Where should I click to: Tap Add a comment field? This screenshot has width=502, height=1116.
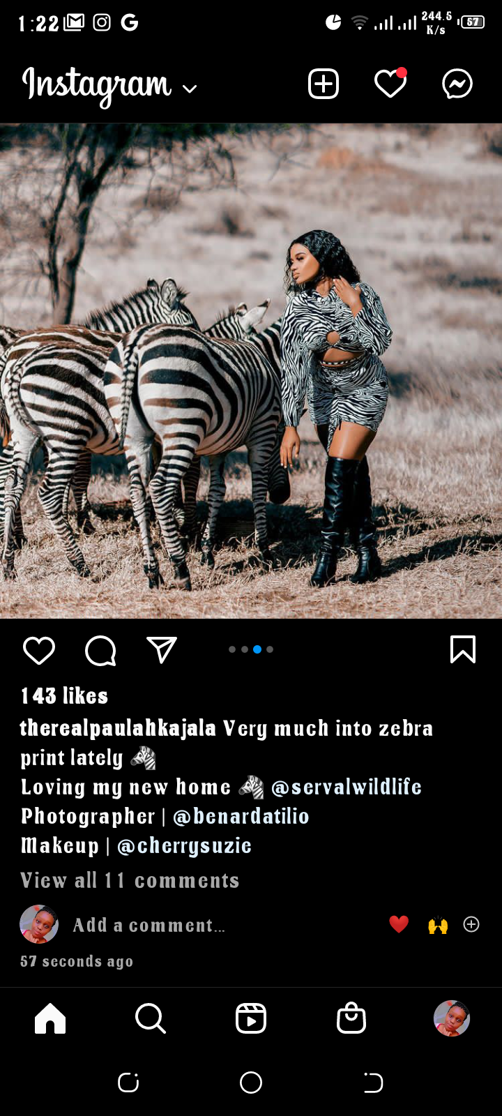coord(149,925)
